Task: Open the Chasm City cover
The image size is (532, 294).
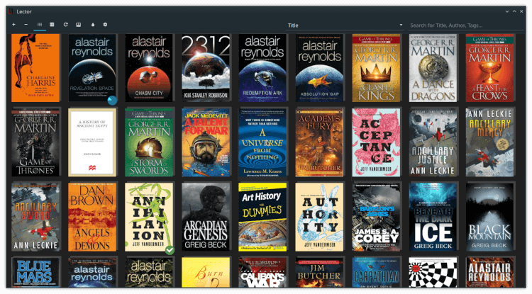Action: click(x=149, y=68)
